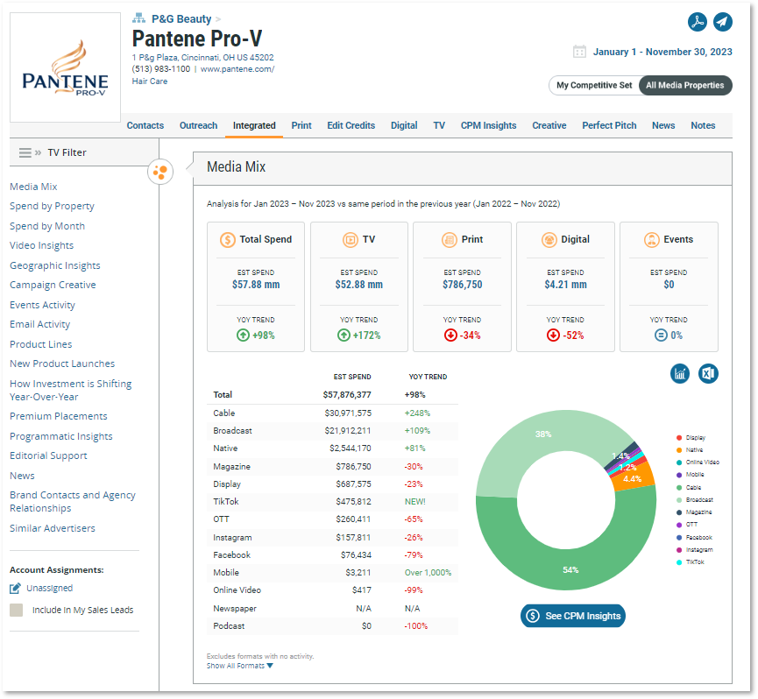The image size is (758, 699).
Task: Jump to Spend by Month section
Action: pyautogui.click(x=47, y=226)
